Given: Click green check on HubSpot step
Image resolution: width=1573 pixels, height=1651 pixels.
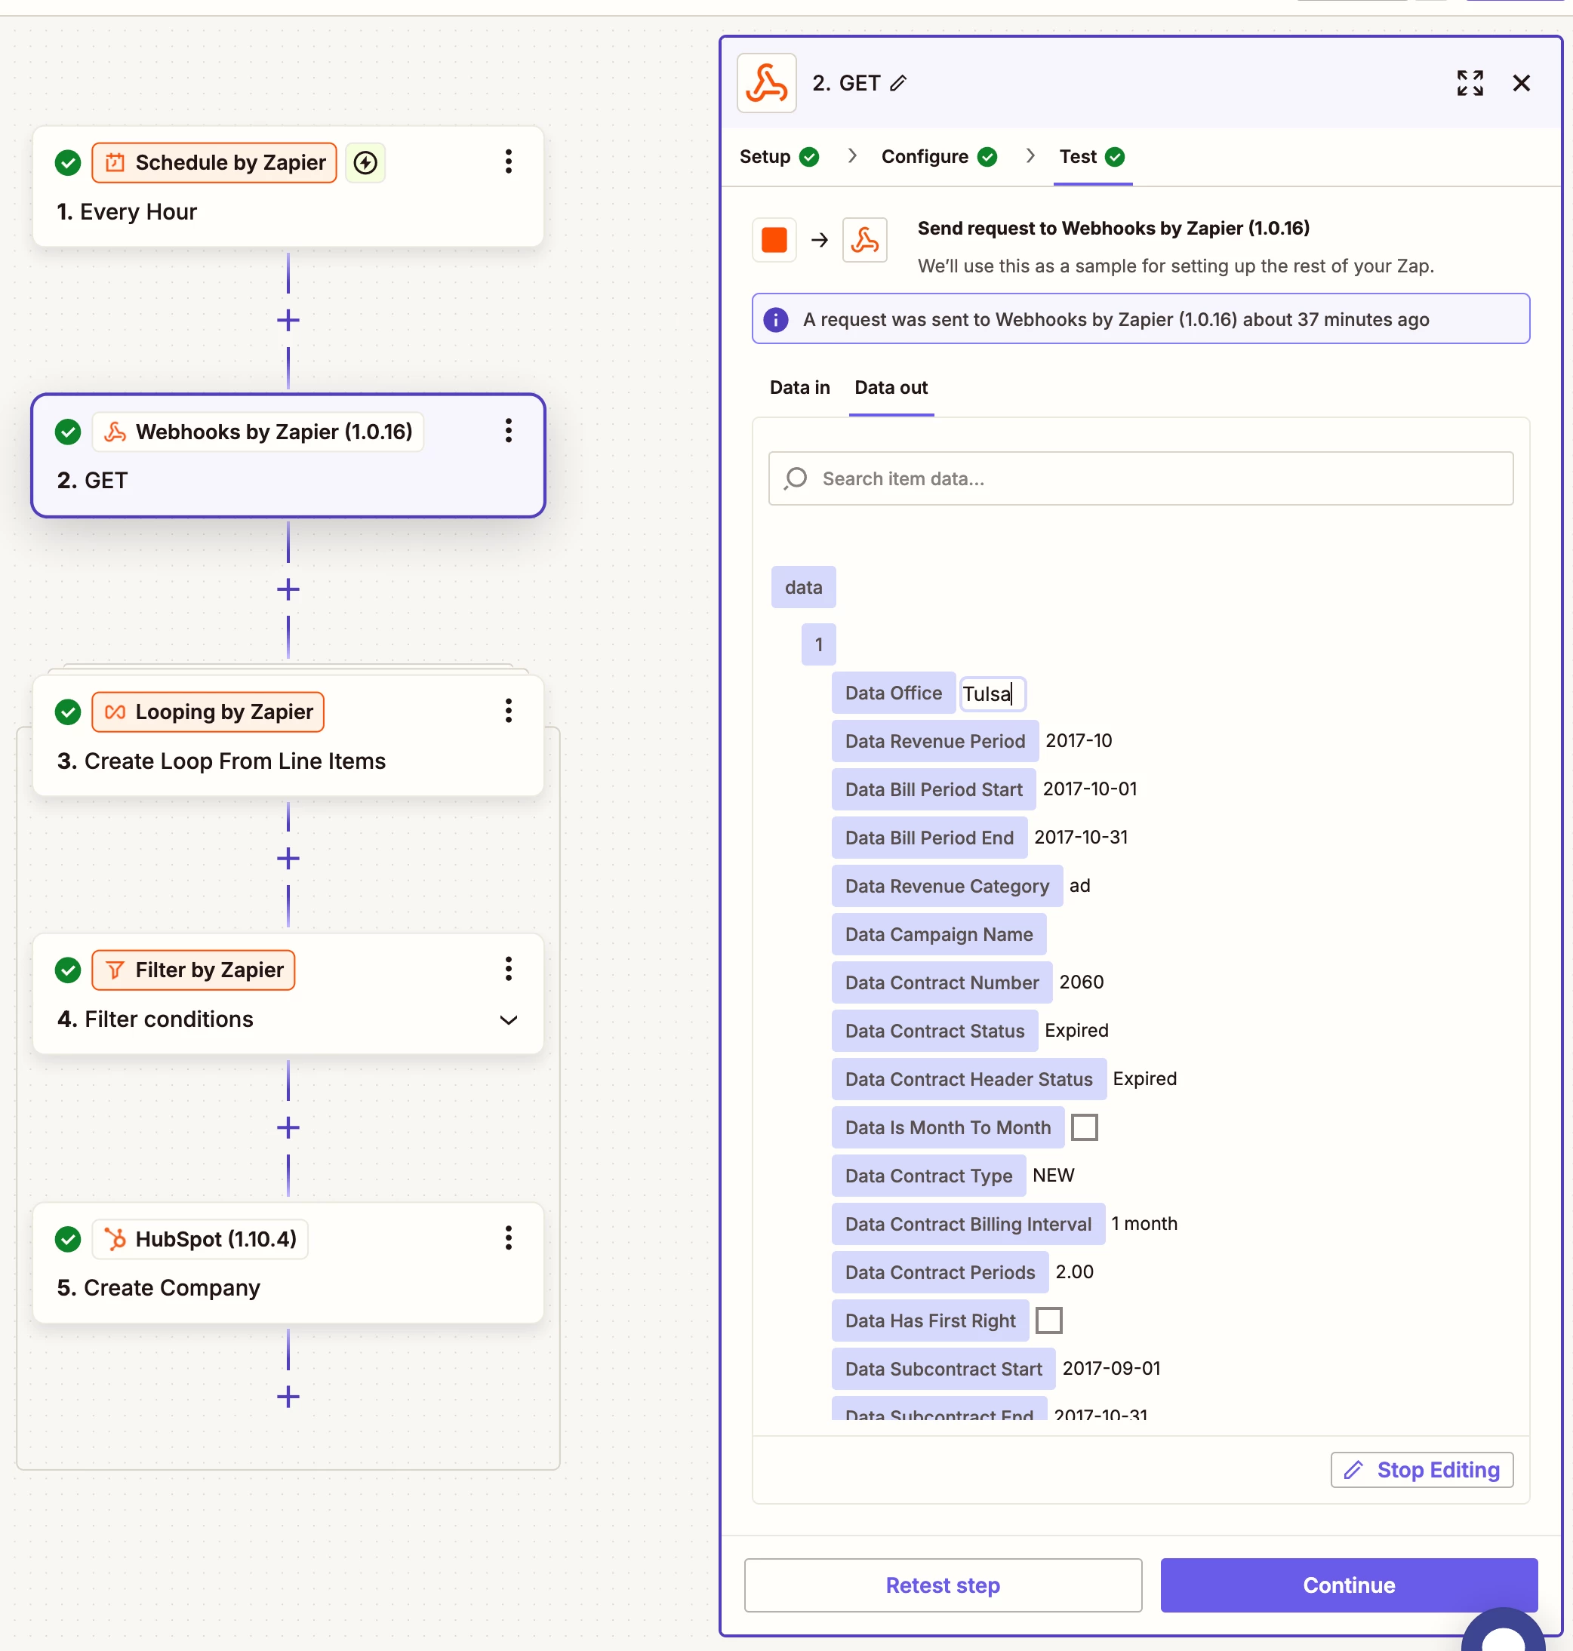Looking at the screenshot, I should pyautogui.click(x=68, y=1239).
